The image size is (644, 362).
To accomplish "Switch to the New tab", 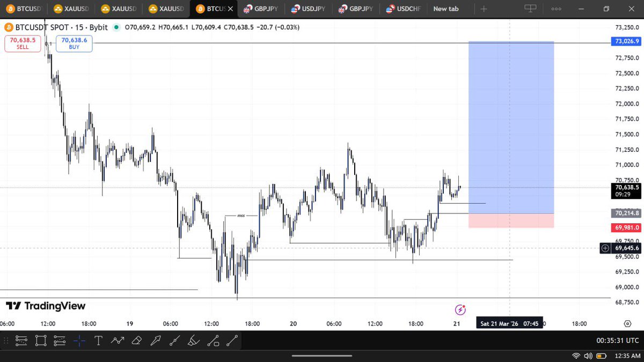I will click(445, 9).
